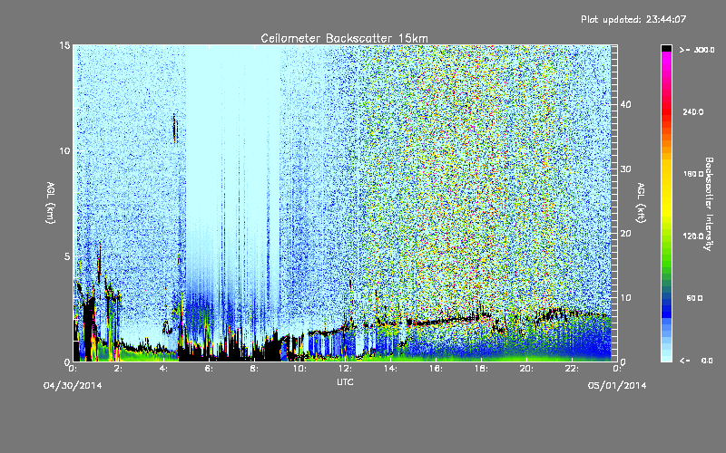Screen dimensions: 726x453
Task: Click the '12:' hour tick label
Action: pos(346,369)
